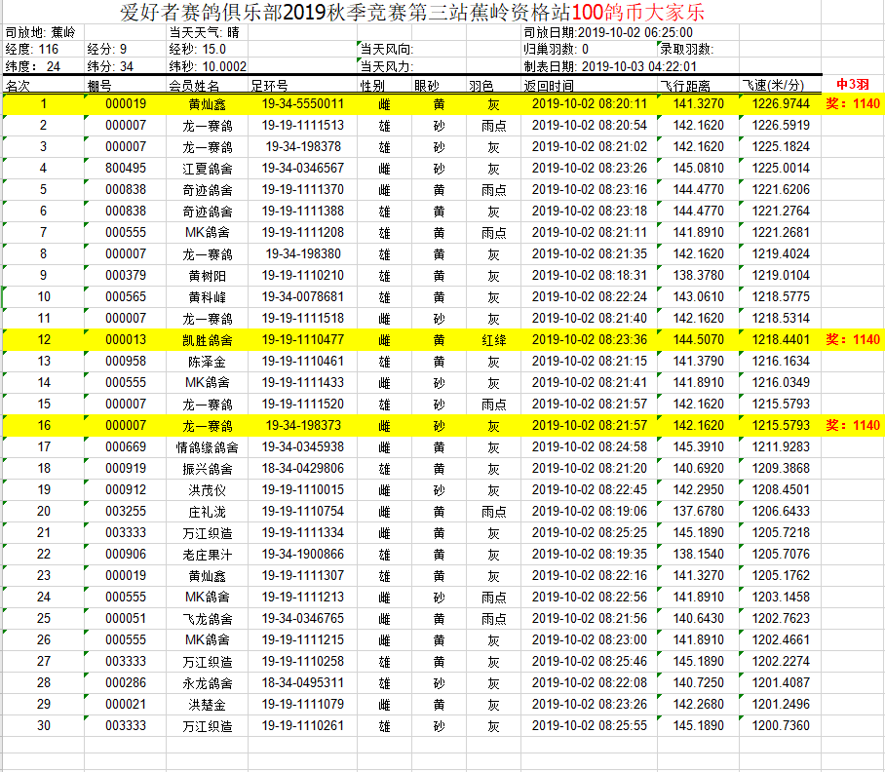Screen dimensions: 885x772
Task: Click return time 2019-10-02 08:23:16
Action: pyautogui.click(x=590, y=190)
